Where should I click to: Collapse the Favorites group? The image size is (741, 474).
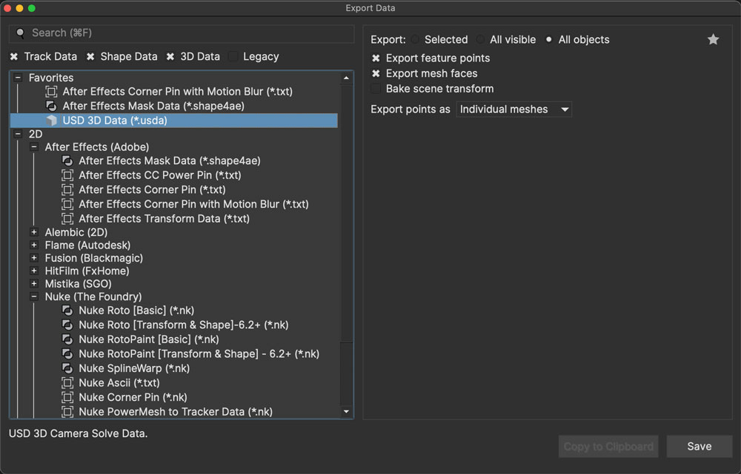(x=18, y=78)
